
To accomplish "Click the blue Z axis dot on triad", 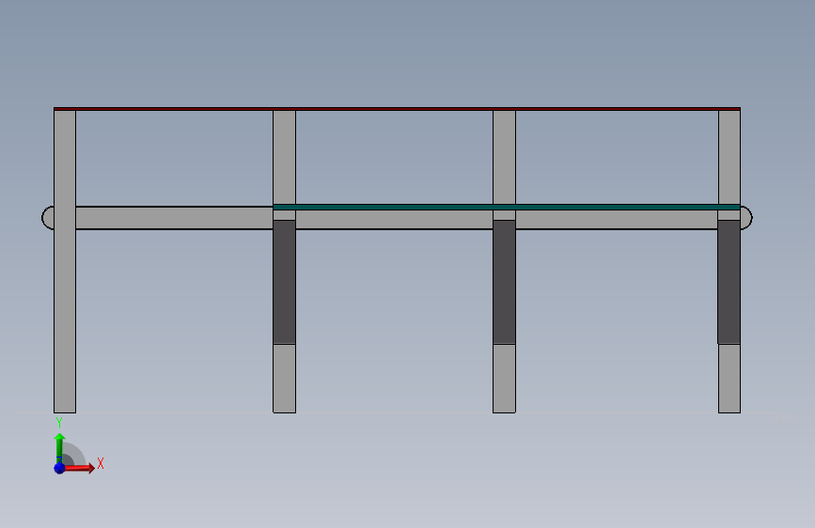I will tap(59, 468).
